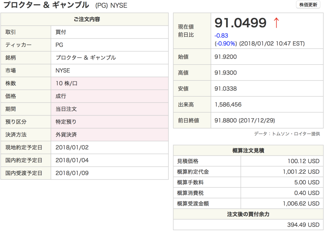Click the 株数 value 10 株/口
The height and width of the screenshot is (231, 324).
point(66,83)
